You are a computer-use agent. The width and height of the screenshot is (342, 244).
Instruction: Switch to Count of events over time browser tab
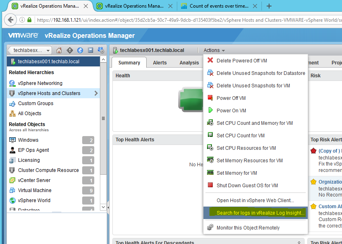pos(219,6)
